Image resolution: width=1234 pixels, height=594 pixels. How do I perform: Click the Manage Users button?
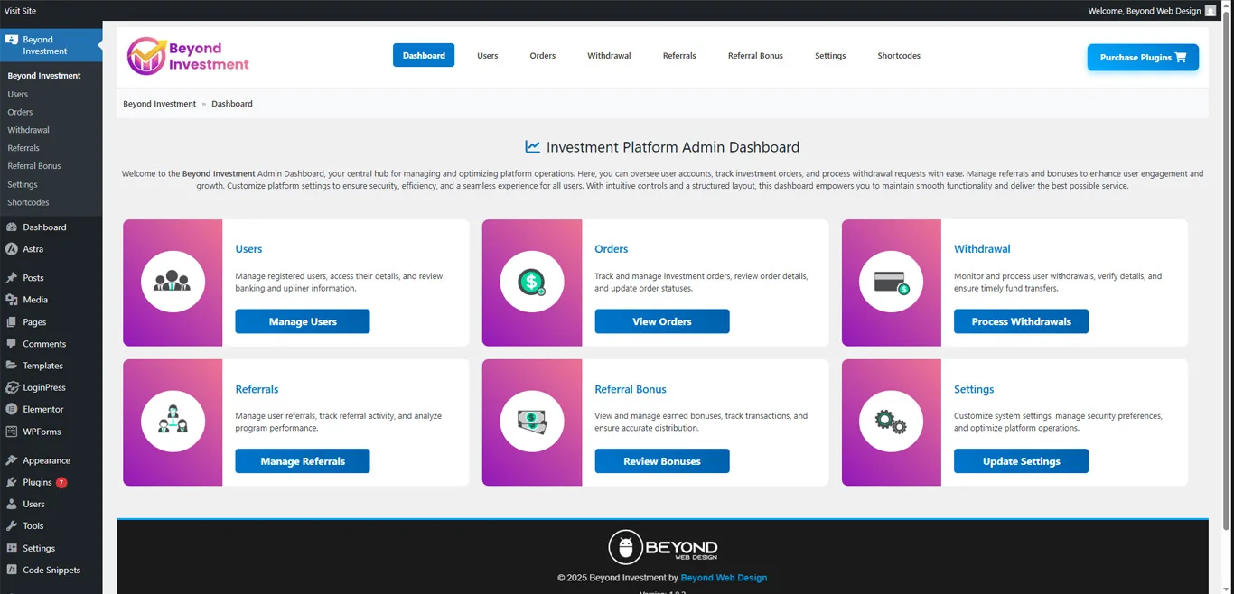click(303, 321)
